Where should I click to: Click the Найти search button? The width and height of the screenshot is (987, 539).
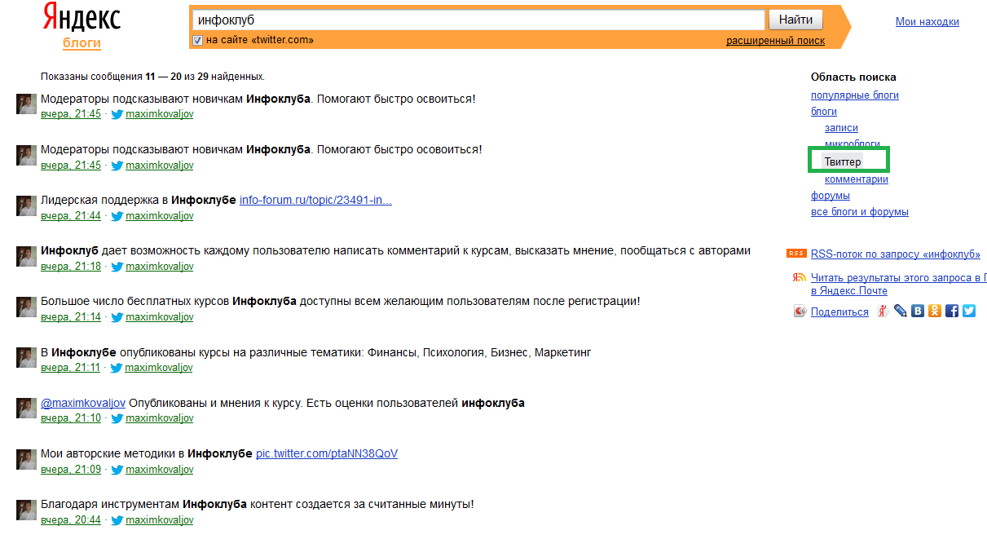pos(795,20)
